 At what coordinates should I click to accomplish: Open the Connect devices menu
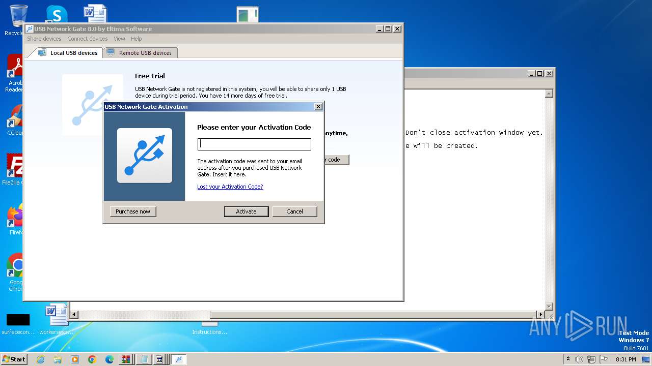pyautogui.click(x=88, y=39)
